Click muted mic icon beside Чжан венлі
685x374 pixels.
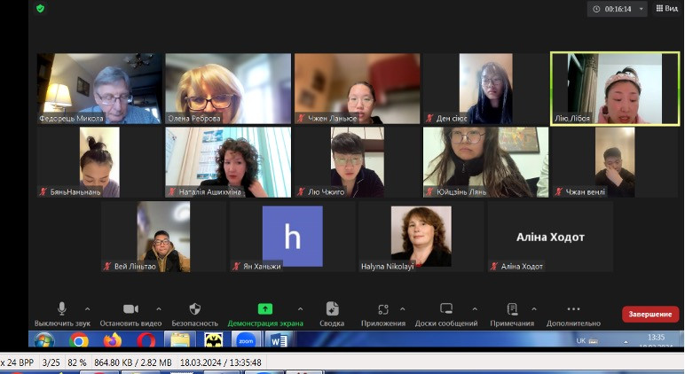click(559, 191)
